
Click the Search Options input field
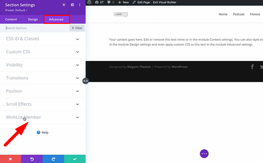[35, 28]
